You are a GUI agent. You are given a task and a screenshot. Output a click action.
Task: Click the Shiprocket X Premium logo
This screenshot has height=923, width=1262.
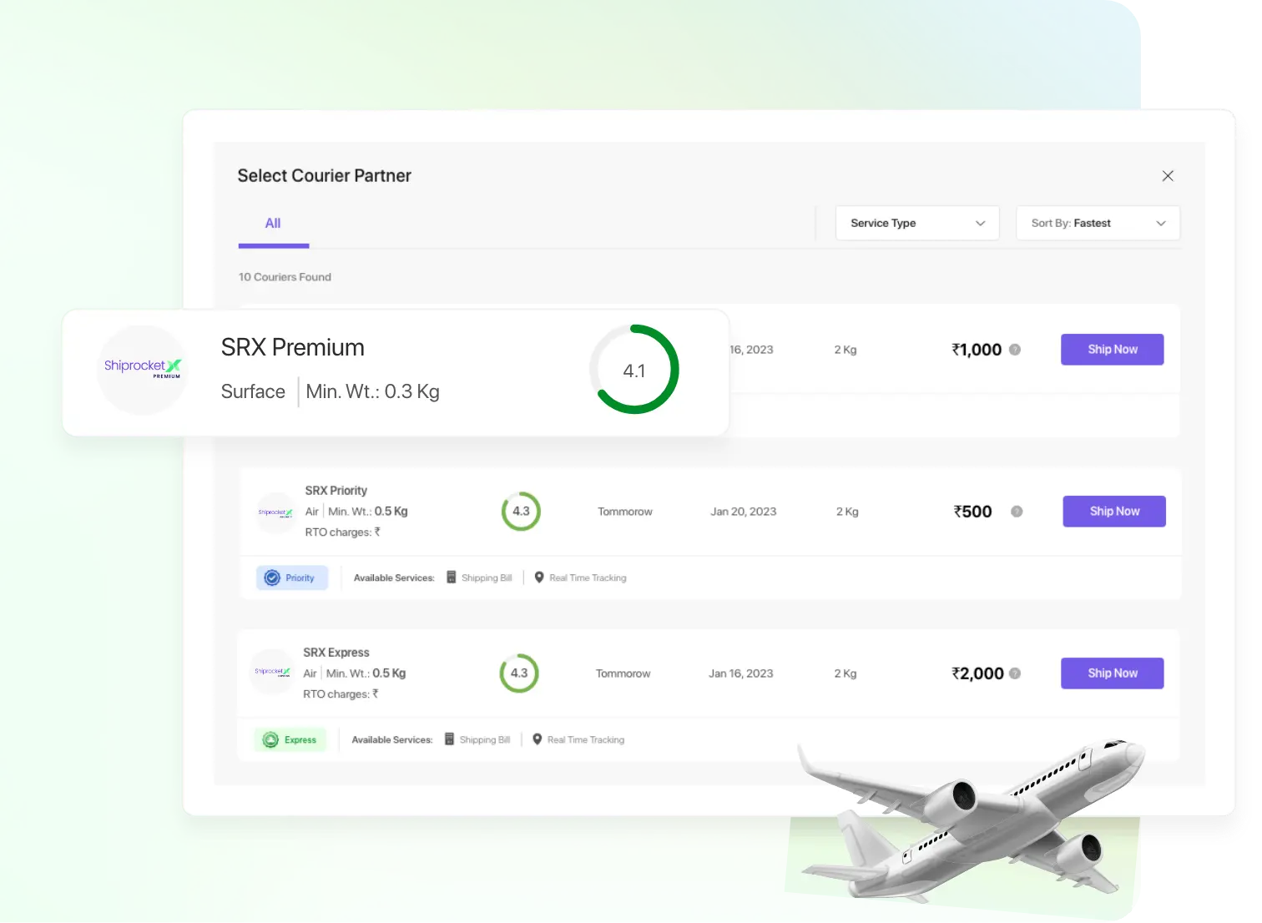click(142, 369)
